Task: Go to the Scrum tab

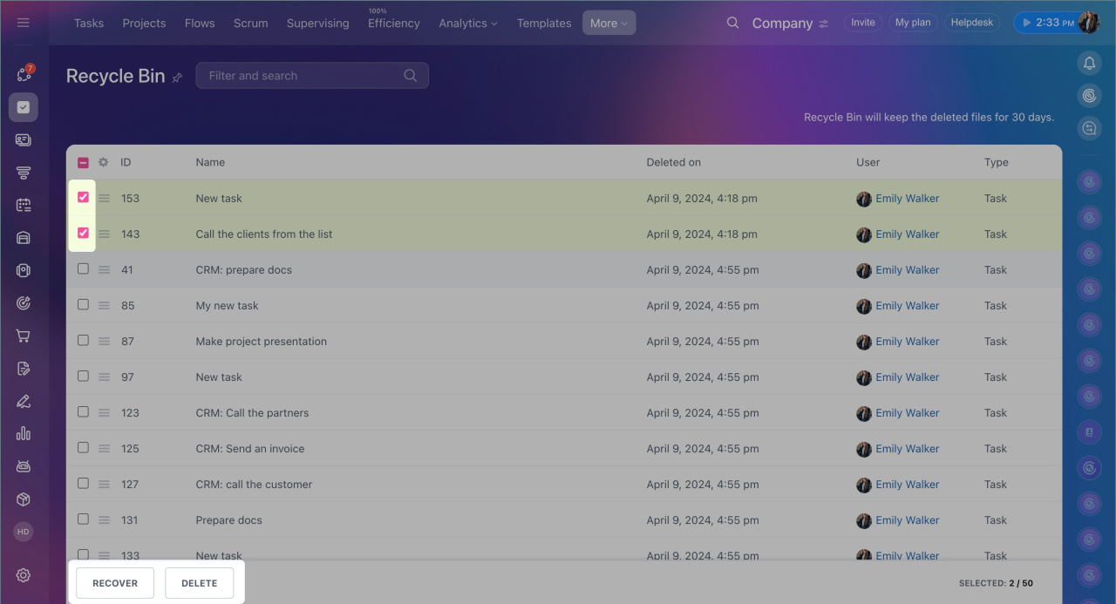Action: coord(250,24)
